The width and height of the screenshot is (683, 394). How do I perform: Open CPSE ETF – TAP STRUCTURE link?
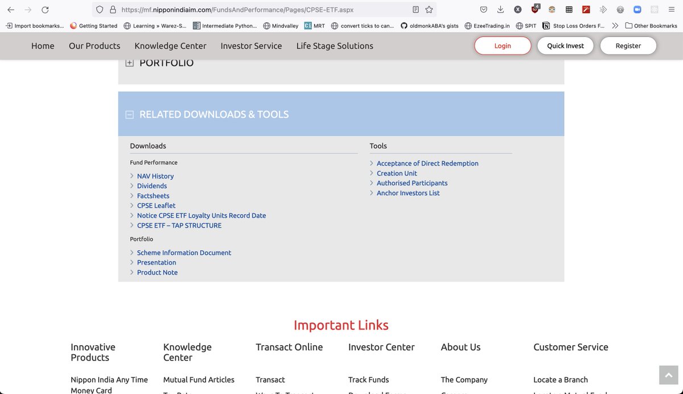coord(179,226)
